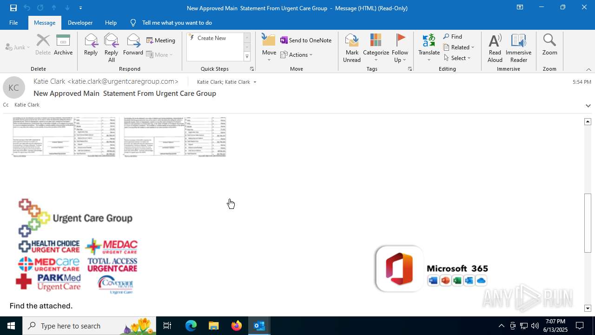Save the message with the floppy disk icon
Image resolution: width=595 pixels, height=335 pixels.
click(x=13, y=8)
